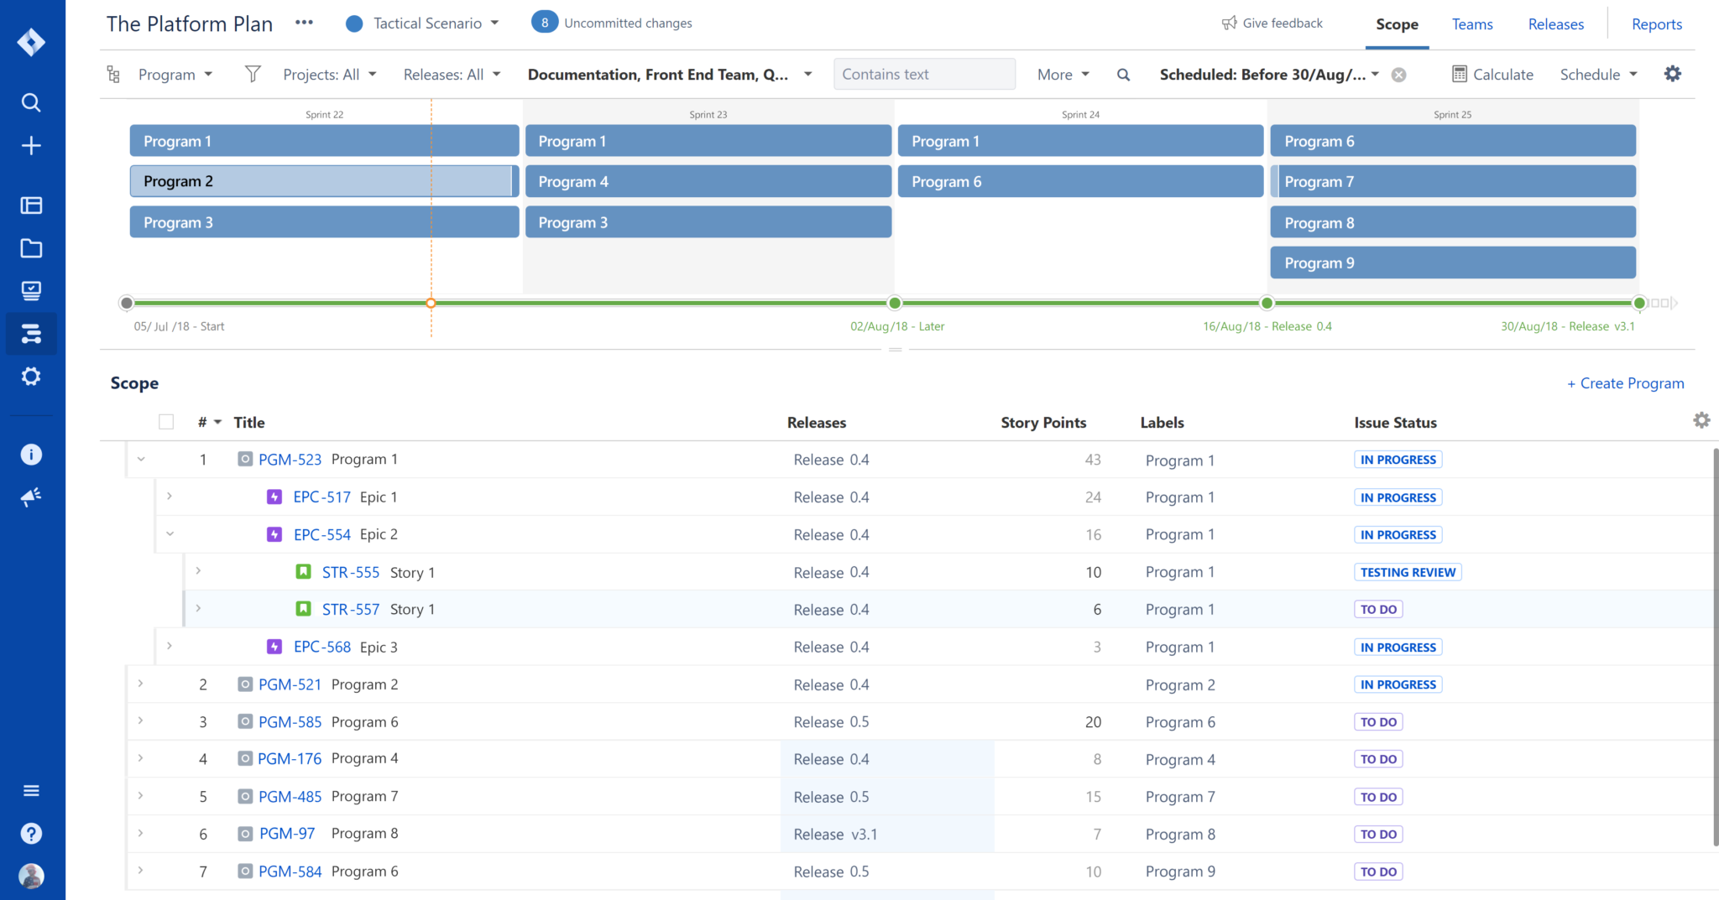Open the help question mark icon
This screenshot has height=900, width=1719.
pos(31,833)
